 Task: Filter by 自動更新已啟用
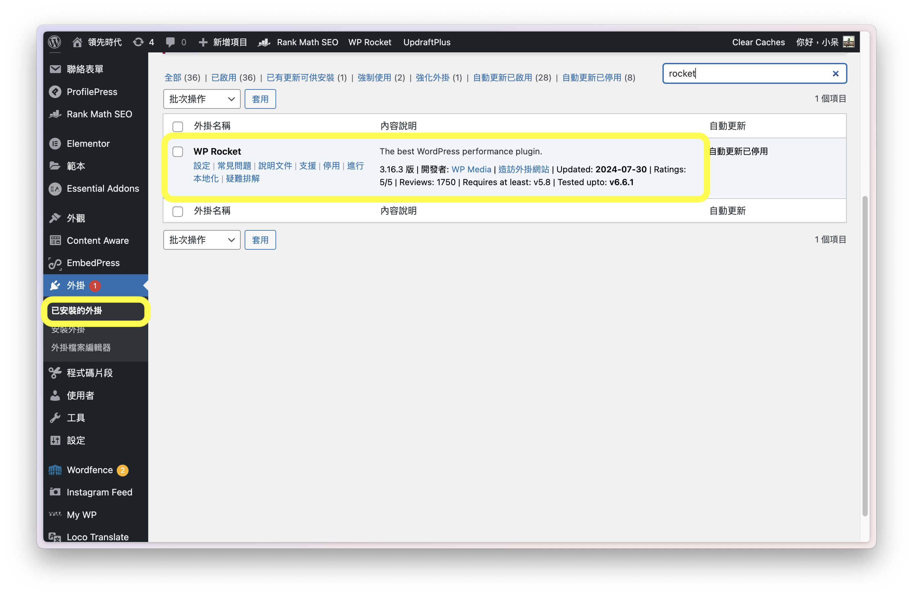pyautogui.click(x=502, y=77)
